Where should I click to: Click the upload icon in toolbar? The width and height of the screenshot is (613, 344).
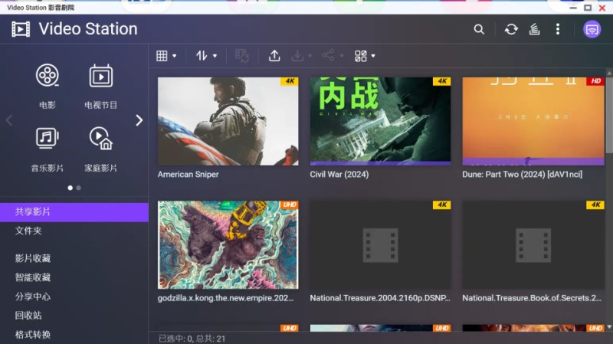(274, 56)
